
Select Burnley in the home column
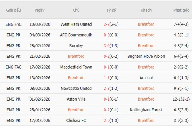76,46
